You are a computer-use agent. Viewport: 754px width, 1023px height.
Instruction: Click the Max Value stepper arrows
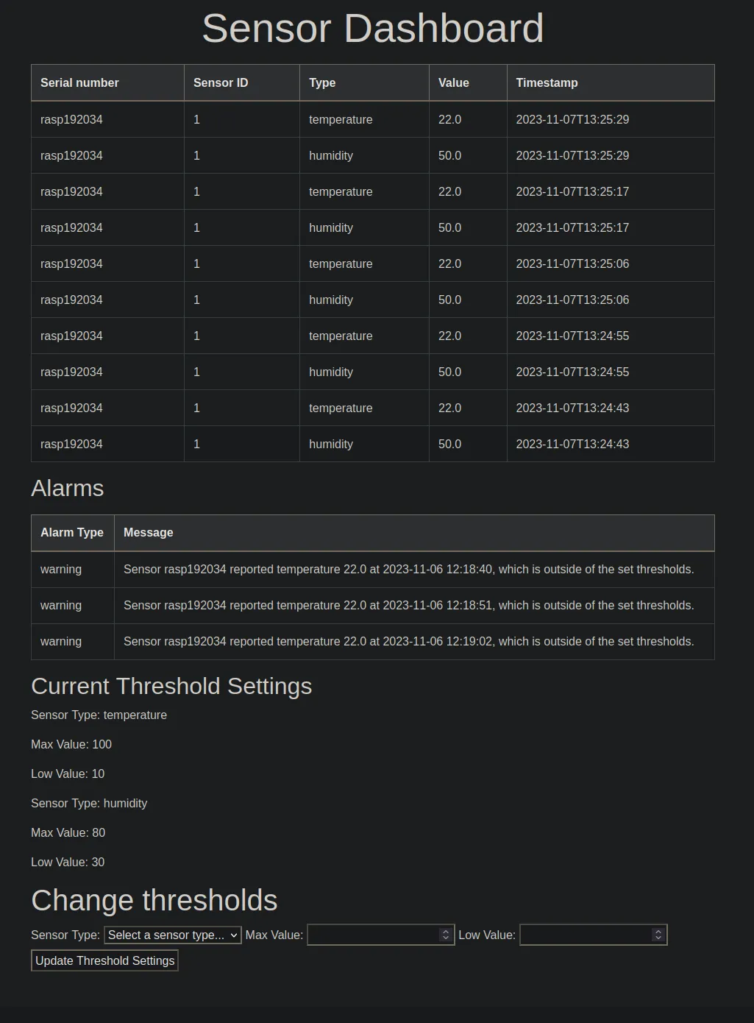pos(445,935)
